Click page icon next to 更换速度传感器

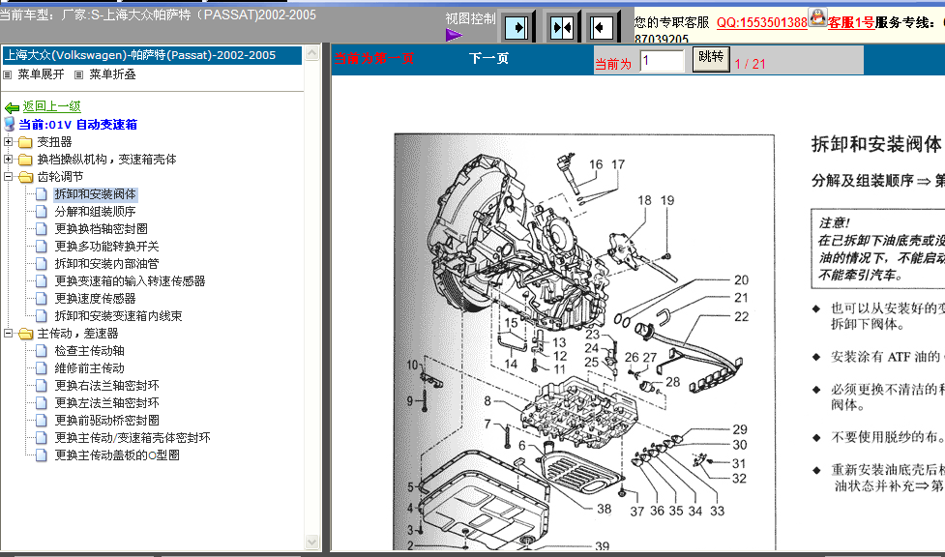click(41, 299)
